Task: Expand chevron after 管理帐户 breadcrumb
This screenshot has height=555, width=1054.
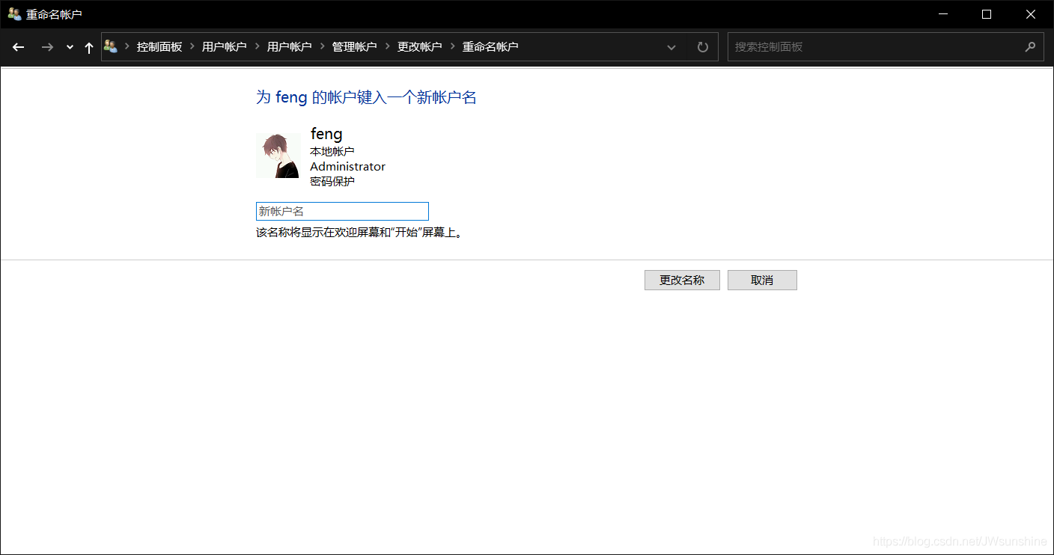Action: click(x=388, y=46)
